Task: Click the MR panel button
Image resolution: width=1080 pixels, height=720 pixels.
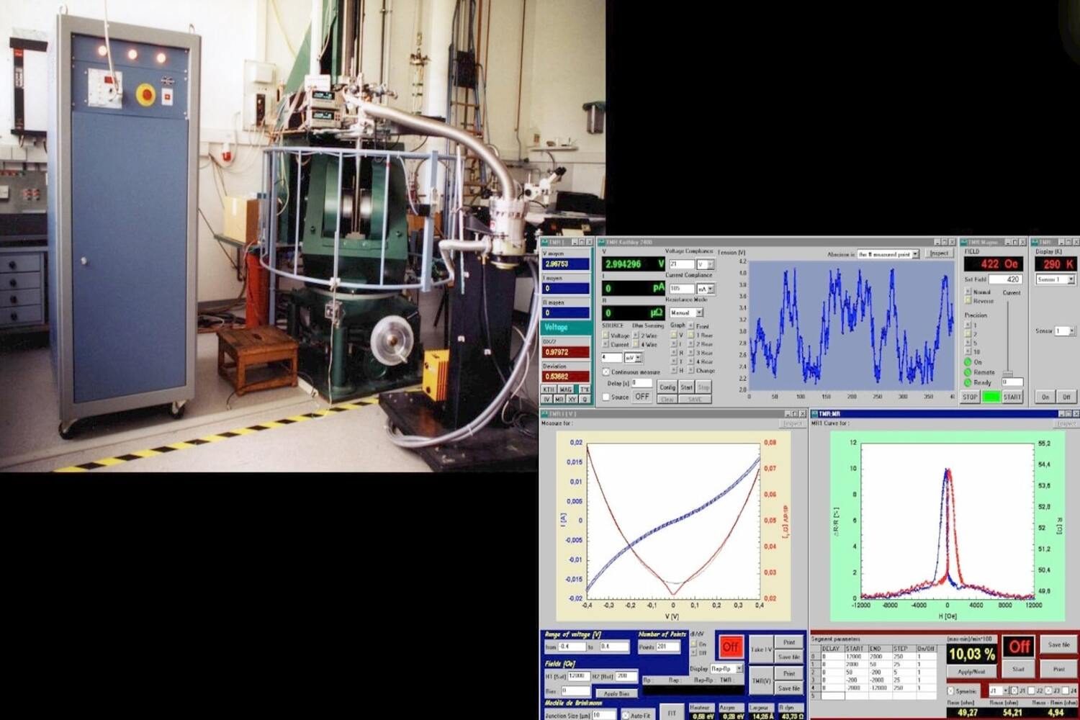Action: click(x=559, y=399)
